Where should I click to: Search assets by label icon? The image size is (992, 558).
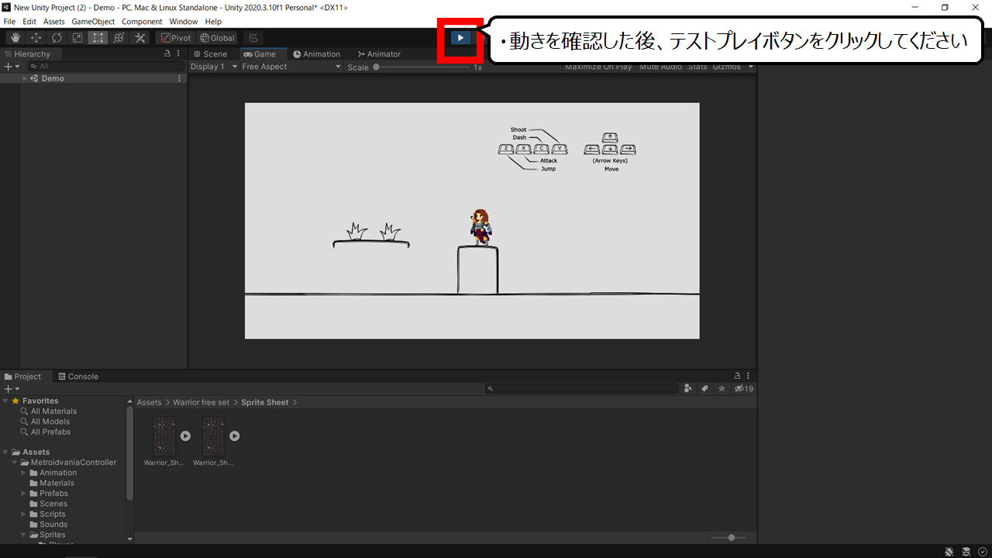pyautogui.click(x=705, y=389)
